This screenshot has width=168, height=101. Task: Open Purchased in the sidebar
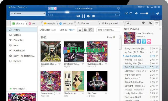pyautogui.click(x=22, y=51)
